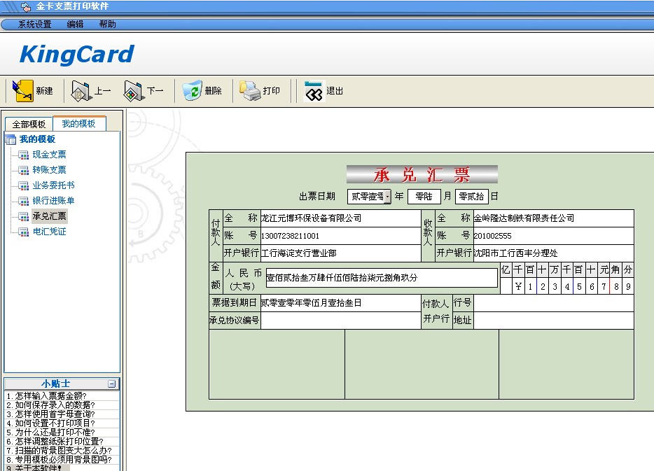The image size is (654, 471).
Task: Open the 编辑 menu
Action: coord(74,24)
